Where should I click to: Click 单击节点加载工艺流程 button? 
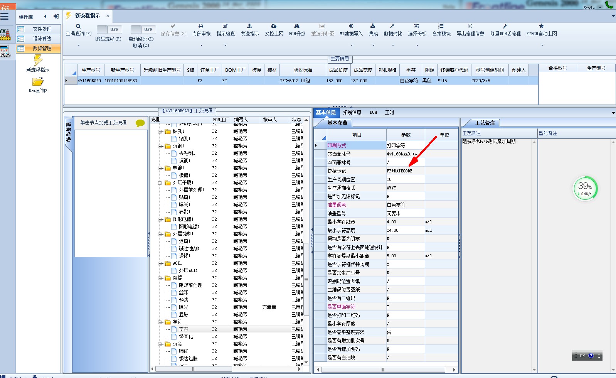(x=110, y=123)
